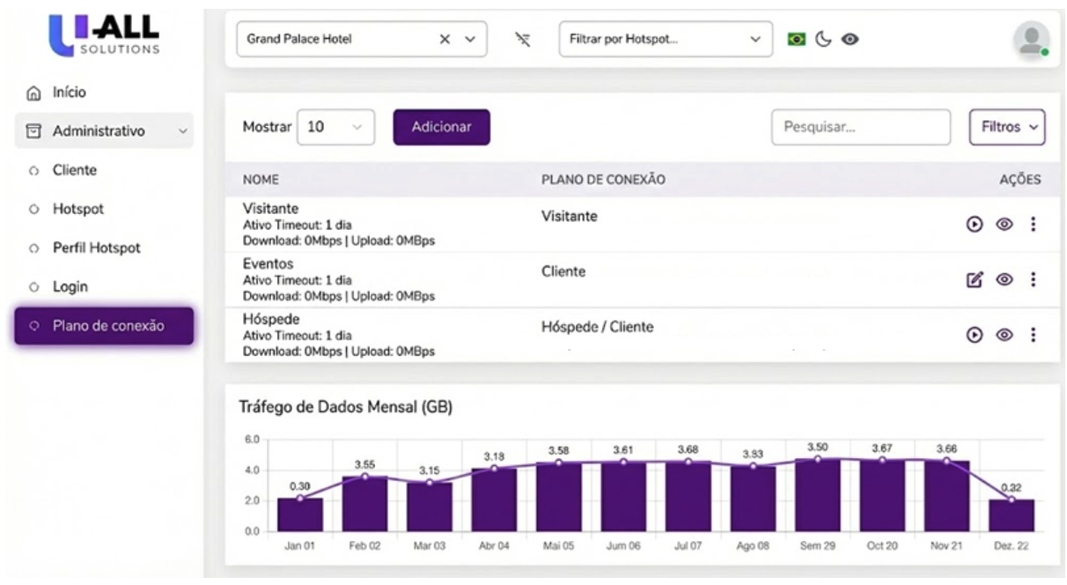Click the eye icon in Hóspede row
This screenshot has width=1067, height=585.
1004,334
